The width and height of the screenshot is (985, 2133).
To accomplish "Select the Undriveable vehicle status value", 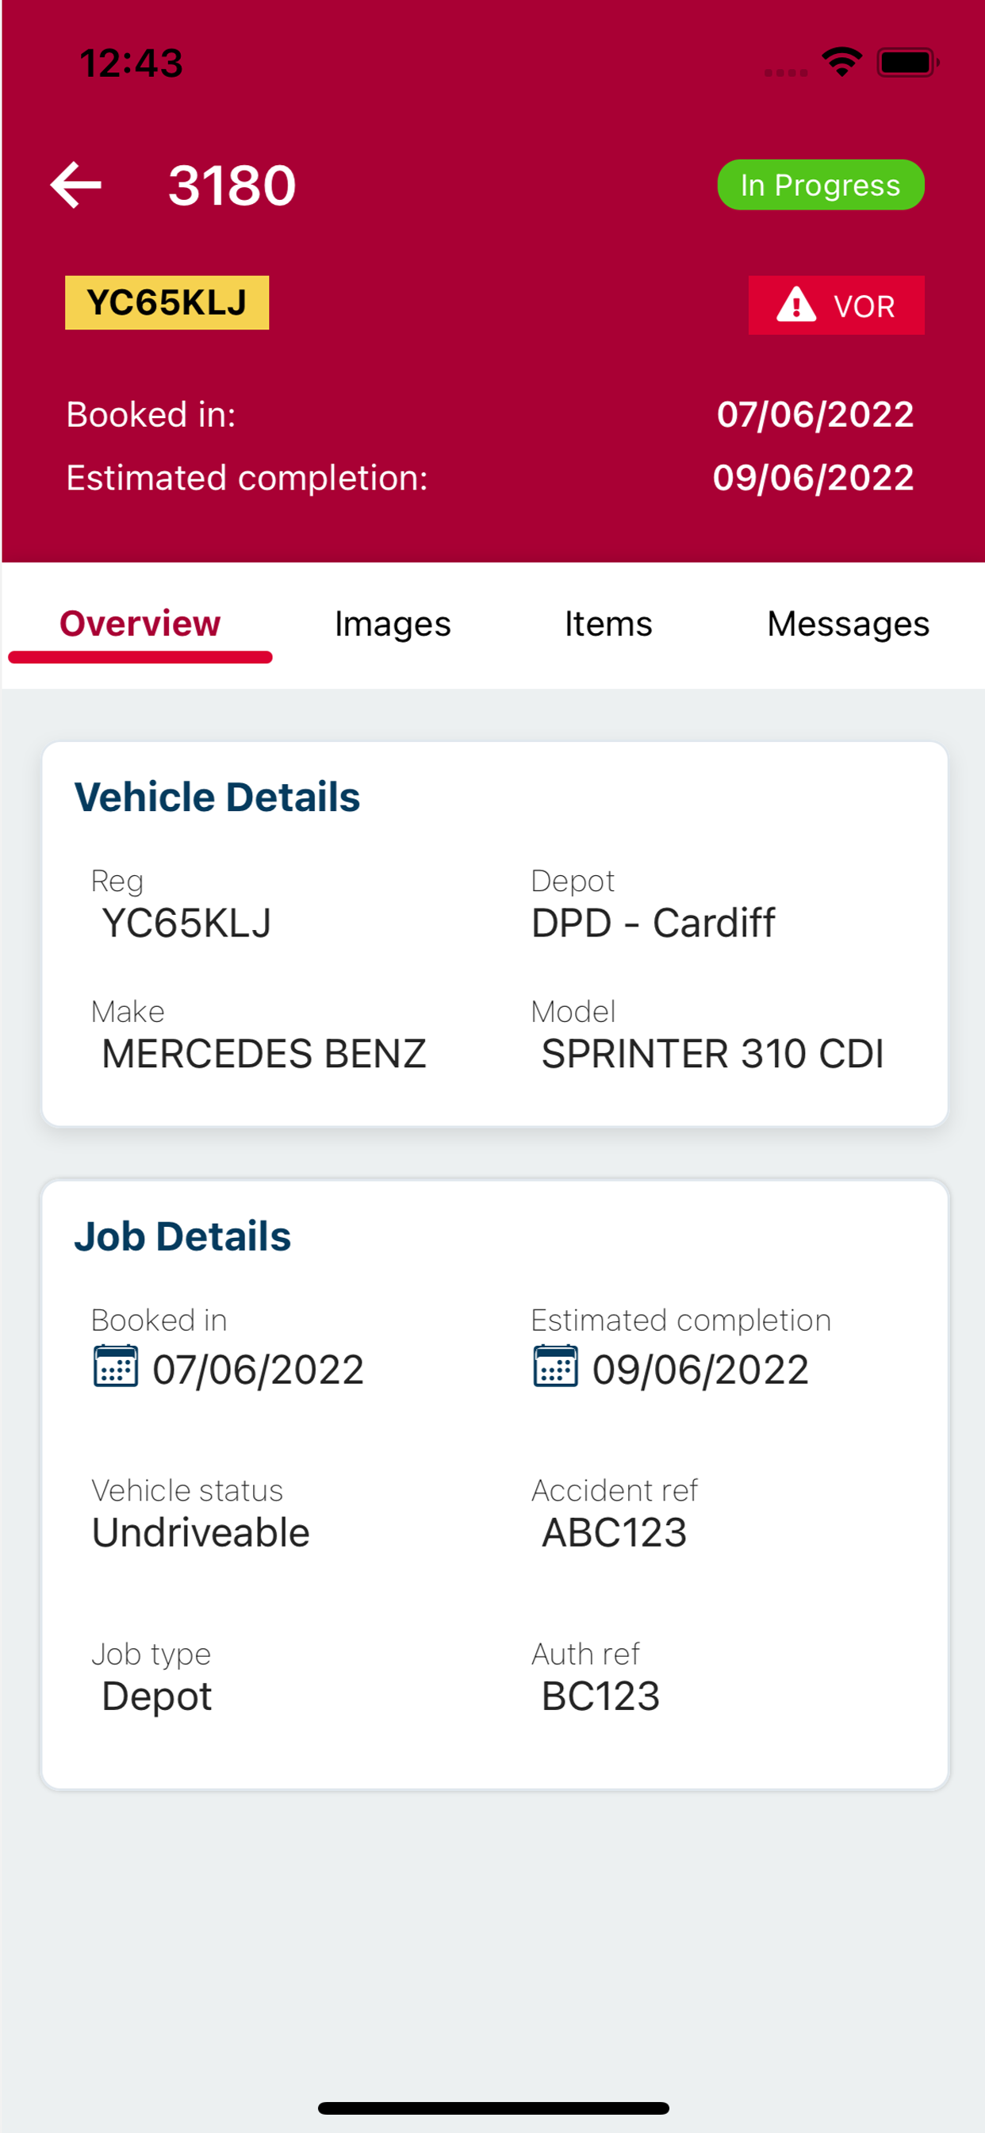I will 201,1532.
